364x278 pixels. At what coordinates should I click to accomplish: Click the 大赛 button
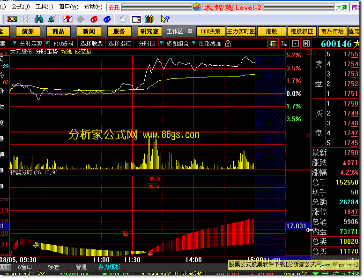tap(342, 7)
